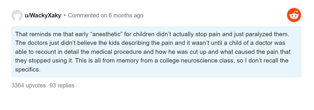
Task: Open the u/WackyXaky user profile link
Action: (43, 15)
